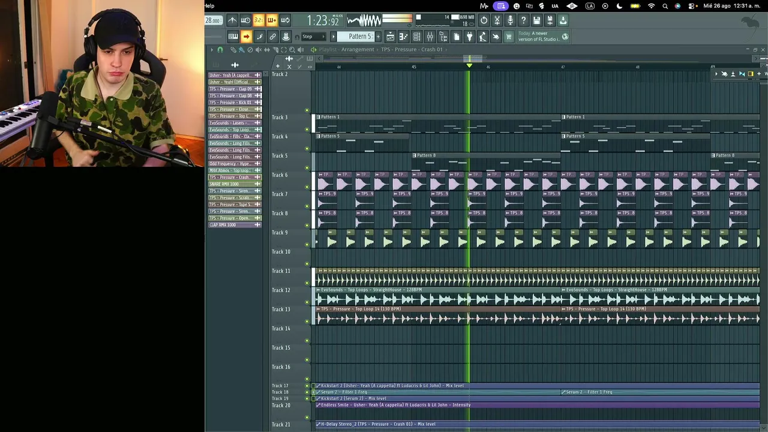The width and height of the screenshot is (768, 432).
Task: Open the tempo tapper
Action: (x=482, y=37)
